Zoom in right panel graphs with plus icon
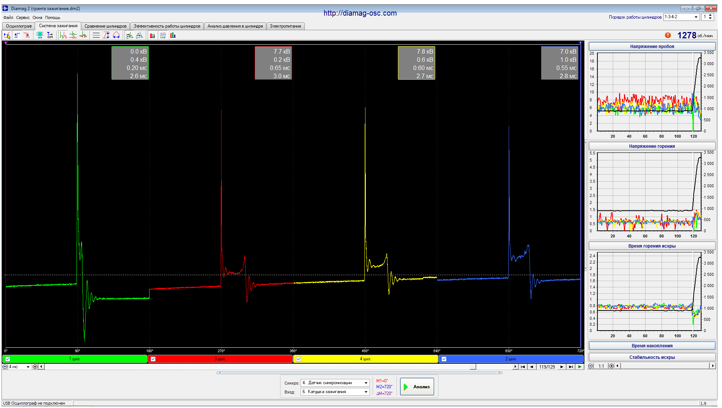This screenshot has width=722, height=408. [611, 366]
